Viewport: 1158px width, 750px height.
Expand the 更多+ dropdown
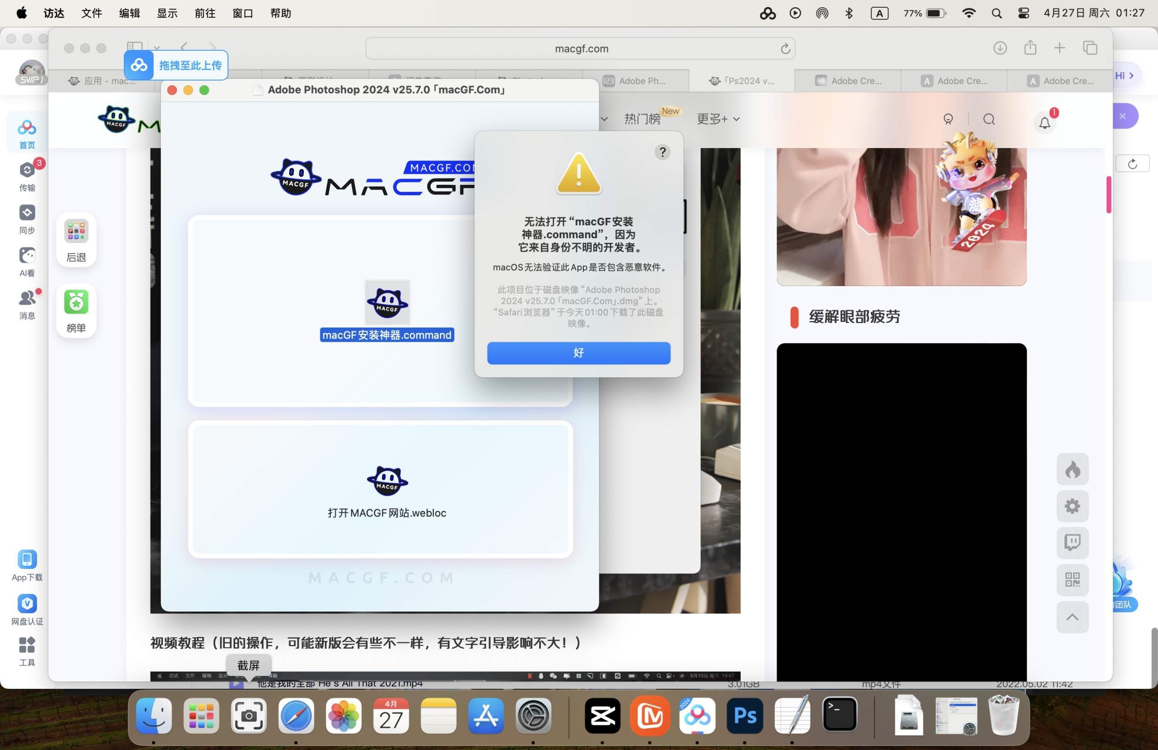pyautogui.click(x=717, y=119)
